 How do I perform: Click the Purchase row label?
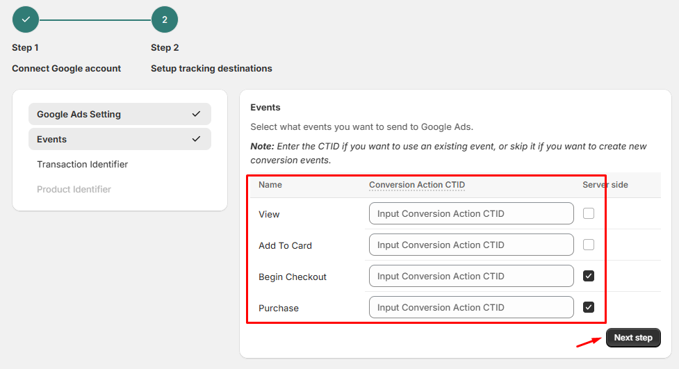pyautogui.click(x=279, y=308)
